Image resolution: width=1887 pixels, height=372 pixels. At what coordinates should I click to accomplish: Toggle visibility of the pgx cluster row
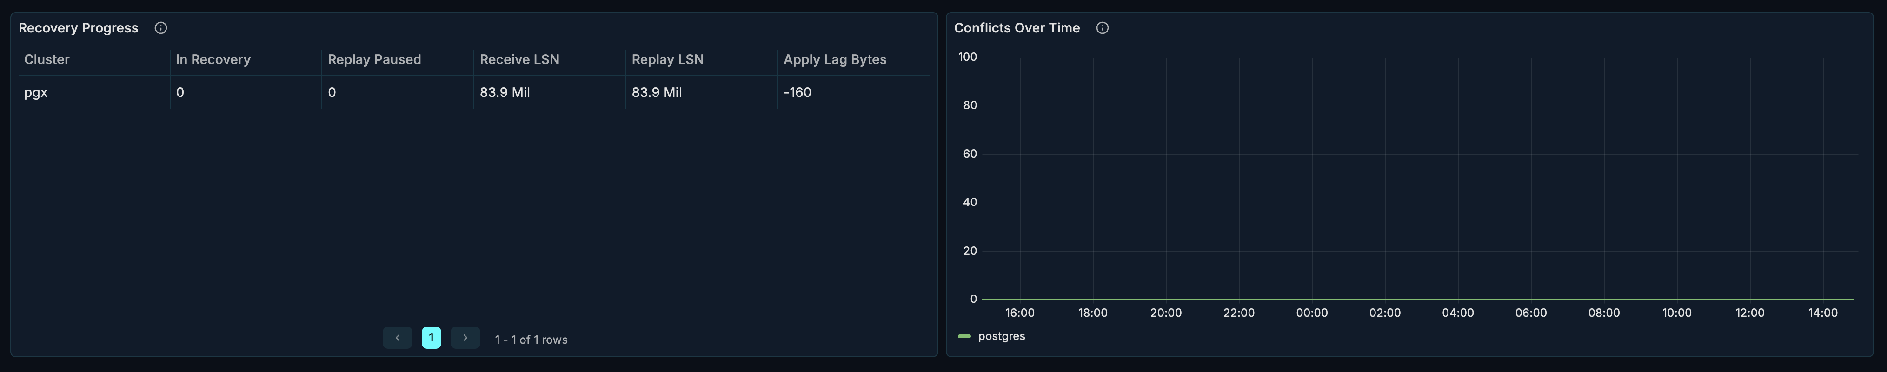point(35,92)
